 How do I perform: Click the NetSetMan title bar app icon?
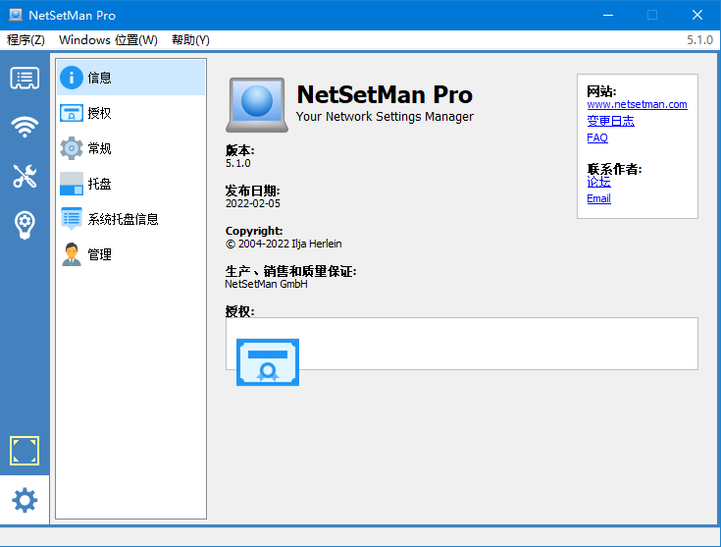pos(16,15)
